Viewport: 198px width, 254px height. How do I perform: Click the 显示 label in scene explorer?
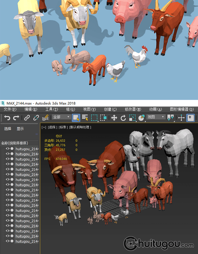[x=20, y=129]
